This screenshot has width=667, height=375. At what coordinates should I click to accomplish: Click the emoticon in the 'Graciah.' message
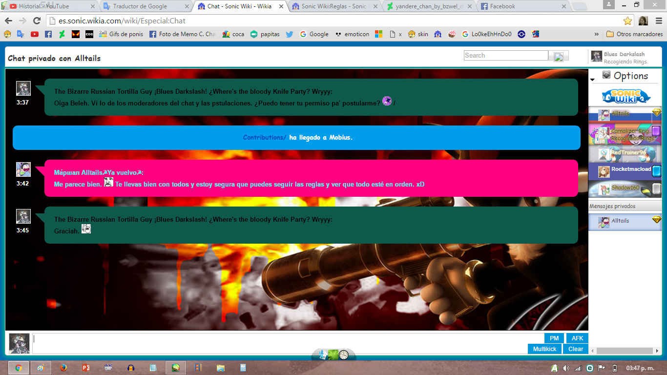tap(86, 229)
